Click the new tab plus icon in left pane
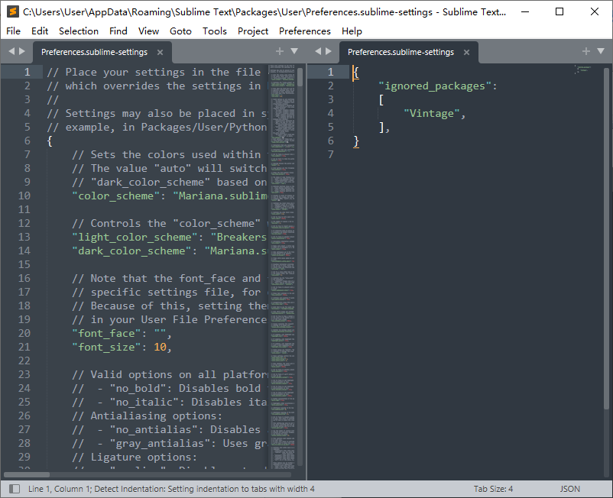This screenshot has width=613, height=498. (281, 51)
